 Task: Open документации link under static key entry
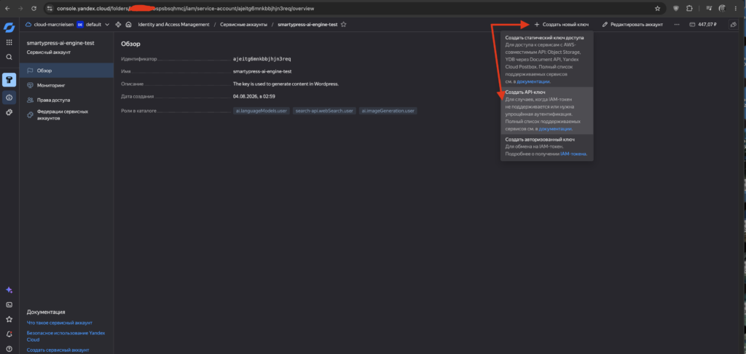[x=533, y=82]
